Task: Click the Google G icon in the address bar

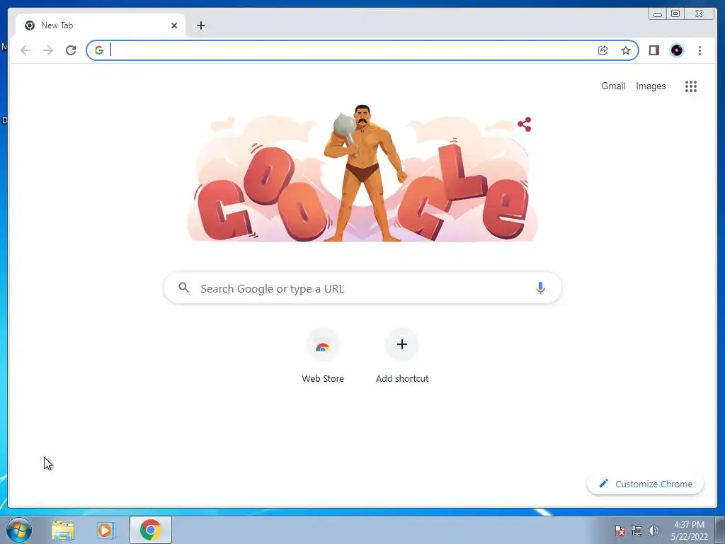Action: tap(99, 50)
